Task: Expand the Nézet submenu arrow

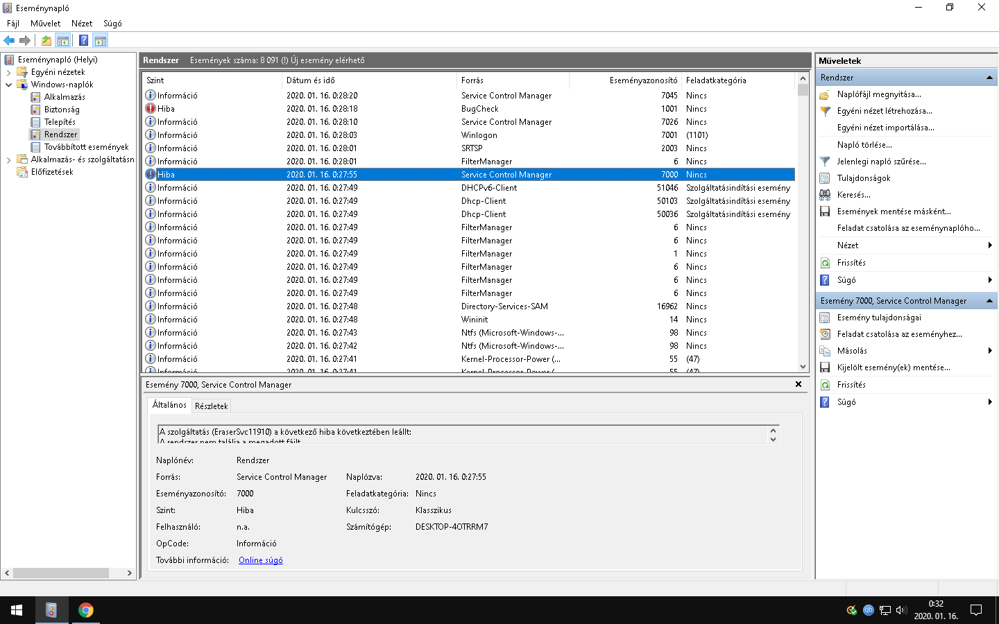Action: coord(990,245)
